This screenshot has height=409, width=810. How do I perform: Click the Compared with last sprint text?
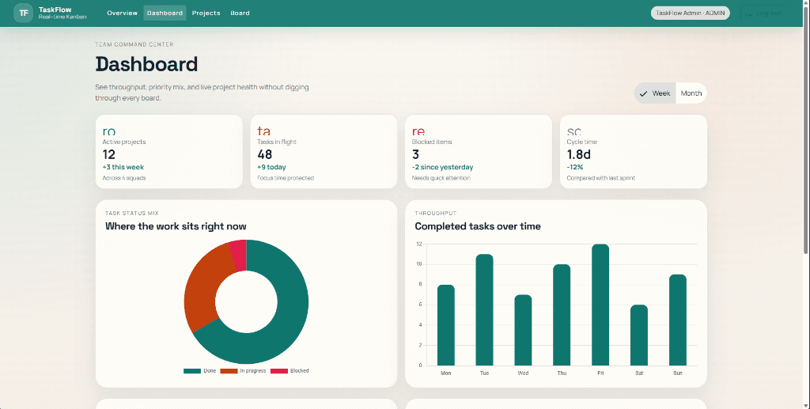601,178
